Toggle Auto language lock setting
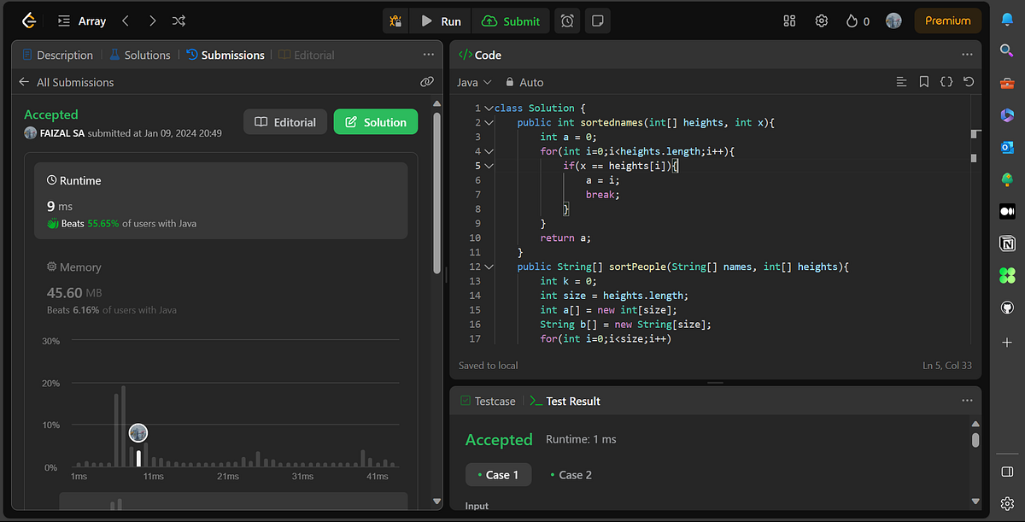This screenshot has height=522, width=1025. 524,82
